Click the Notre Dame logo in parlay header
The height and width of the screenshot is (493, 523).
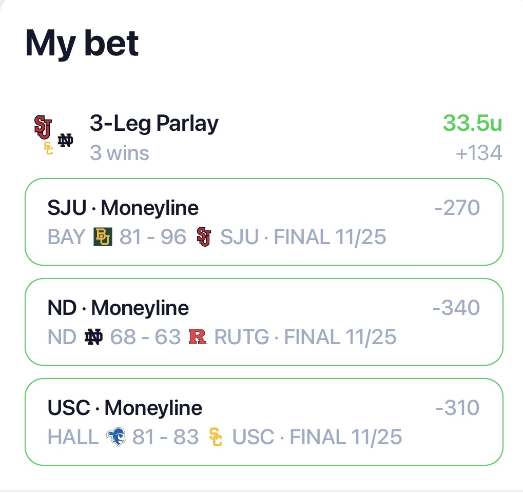[x=65, y=141]
